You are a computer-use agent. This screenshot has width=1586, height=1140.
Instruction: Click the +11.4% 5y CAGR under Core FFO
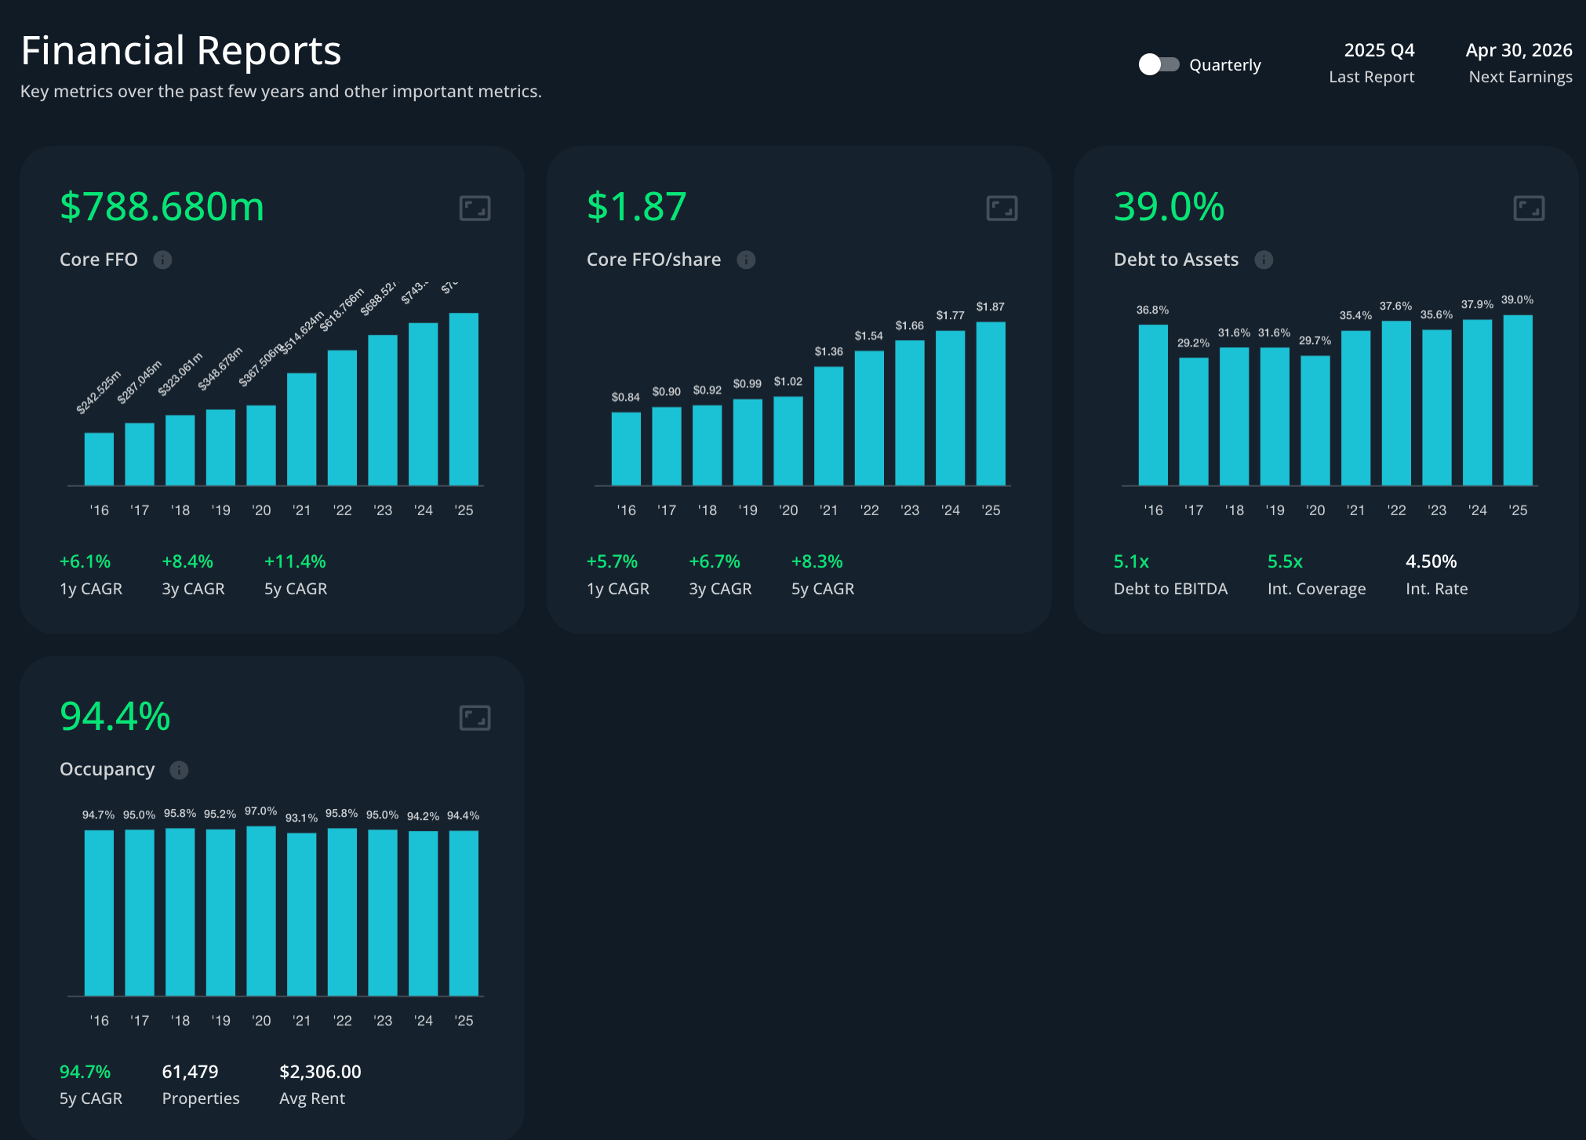[x=295, y=561]
